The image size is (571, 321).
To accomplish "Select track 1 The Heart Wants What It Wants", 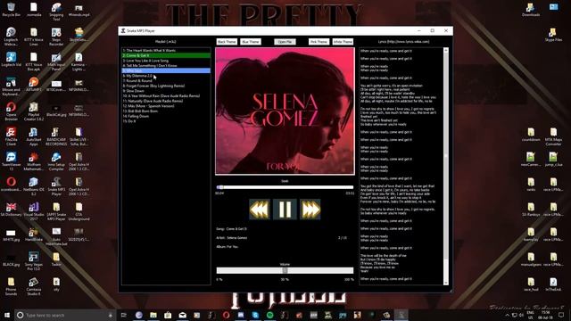I will pyautogui.click(x=166, y=51).
